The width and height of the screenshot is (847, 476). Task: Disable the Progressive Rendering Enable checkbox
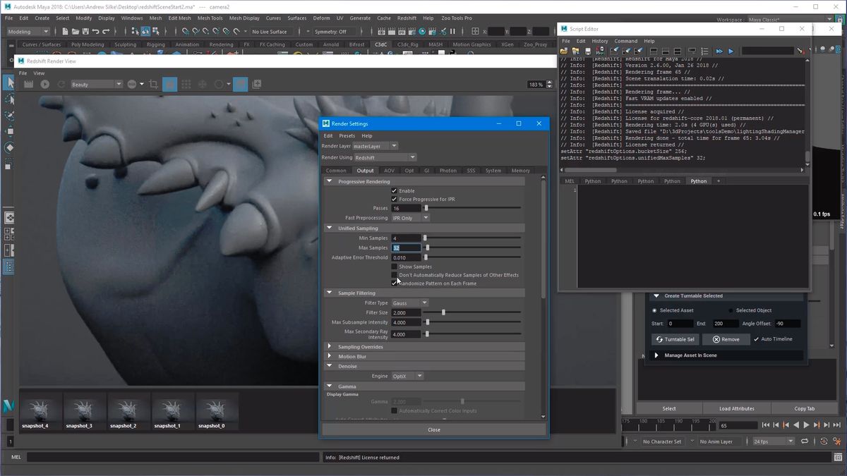click(x=395, y=190)
